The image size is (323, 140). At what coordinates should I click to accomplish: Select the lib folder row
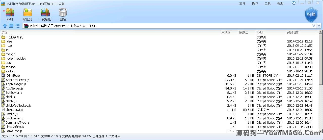159,50
